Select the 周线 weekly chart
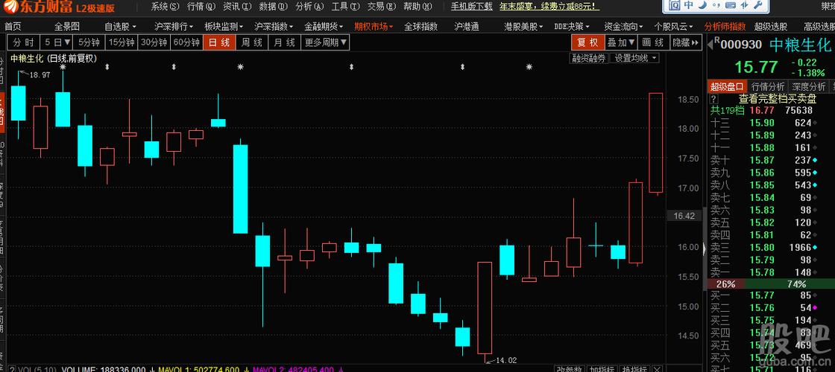This screenshot has width=835, height=372. (251, 42)
